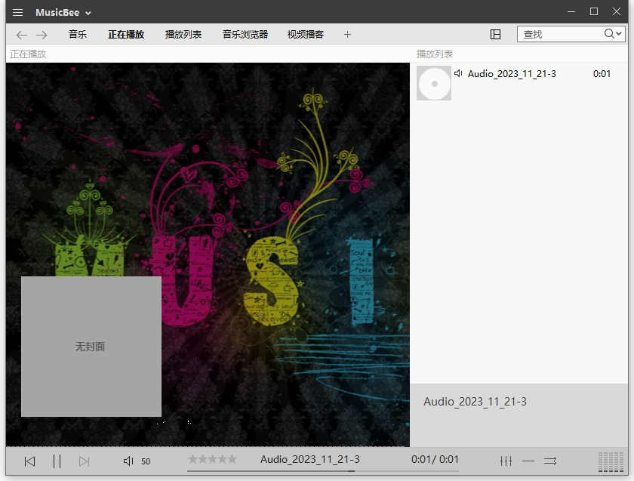Click the 0:01 duration in playlist row
Image resolution: width=634 pixels, height=481 pixels.
(x=602, y=74)
